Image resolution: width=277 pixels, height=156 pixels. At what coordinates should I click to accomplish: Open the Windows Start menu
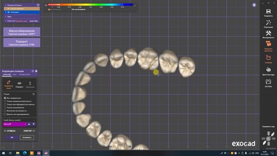click(x=3, y=153)
